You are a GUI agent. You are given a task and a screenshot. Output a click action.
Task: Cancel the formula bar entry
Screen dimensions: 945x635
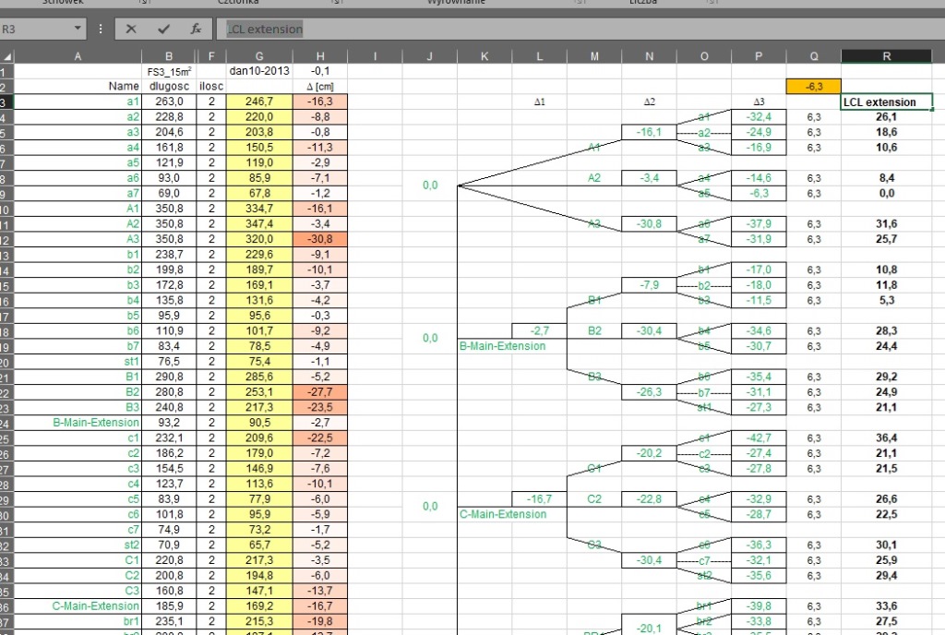click(x=131, y=29)
